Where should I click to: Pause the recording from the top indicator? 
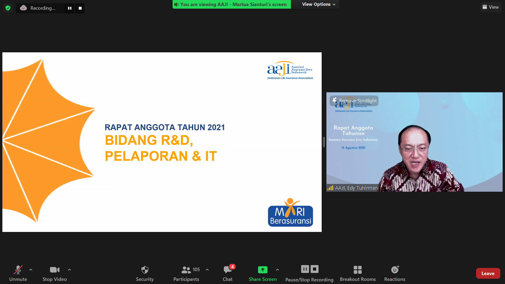point(70,8)
